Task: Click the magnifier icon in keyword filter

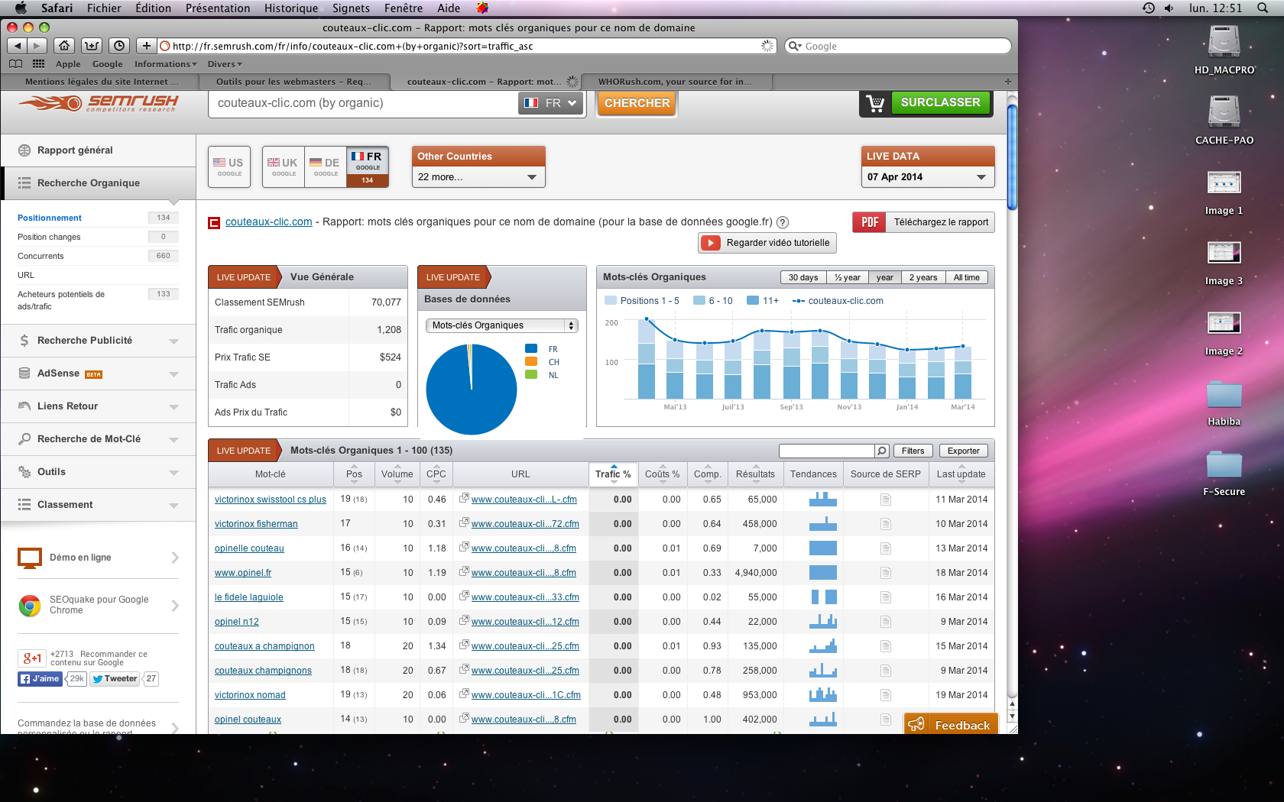Action: coord(881,451)
